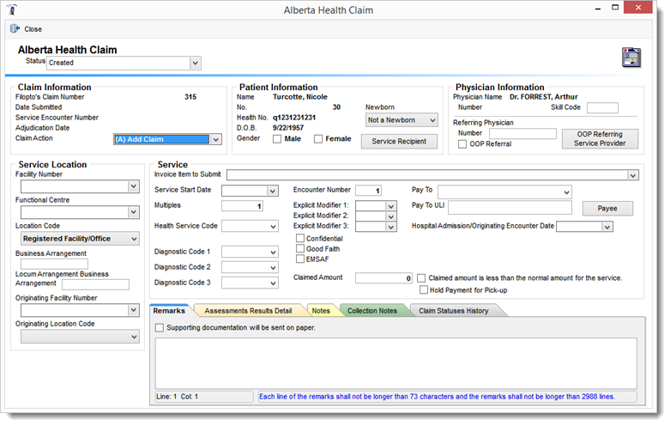This screenshot has width=670, height=426.
Task: Click the Referring Physician Number field
Action: (x=522, y=133)
